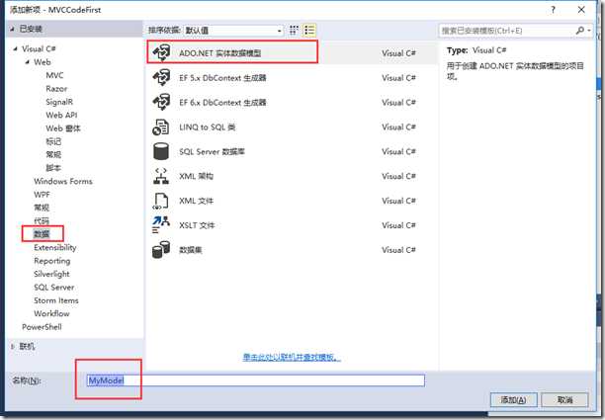605x420 pixels.
Task: Click 取消 button
Action: coord(564,400)
